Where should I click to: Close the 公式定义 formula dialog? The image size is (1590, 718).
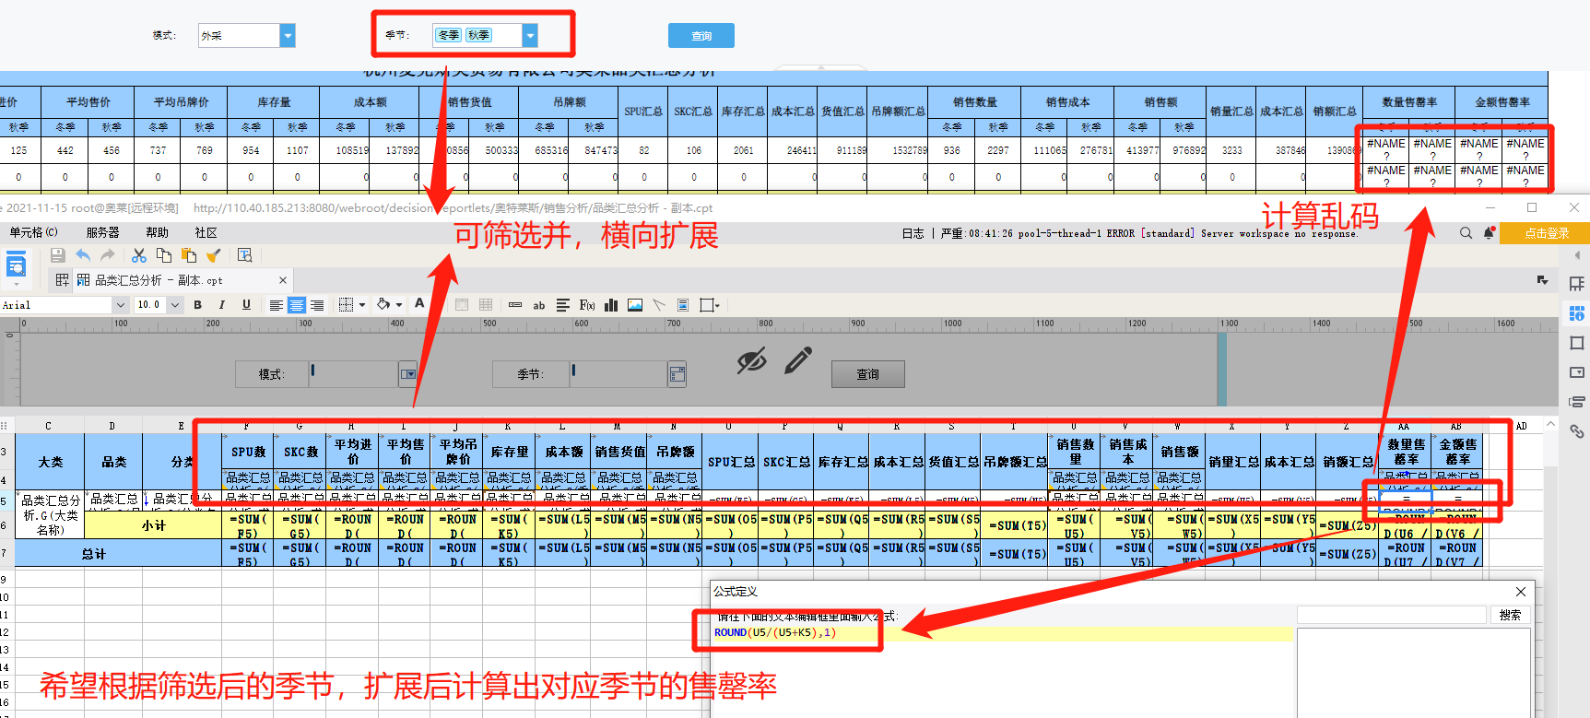pyautogui.click(x=1521, y=592)
